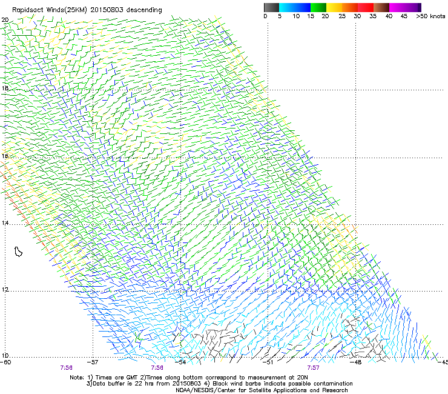Click the longitude label '-54' on bottom axis
448x394 pixels.
tap(180, 362)
